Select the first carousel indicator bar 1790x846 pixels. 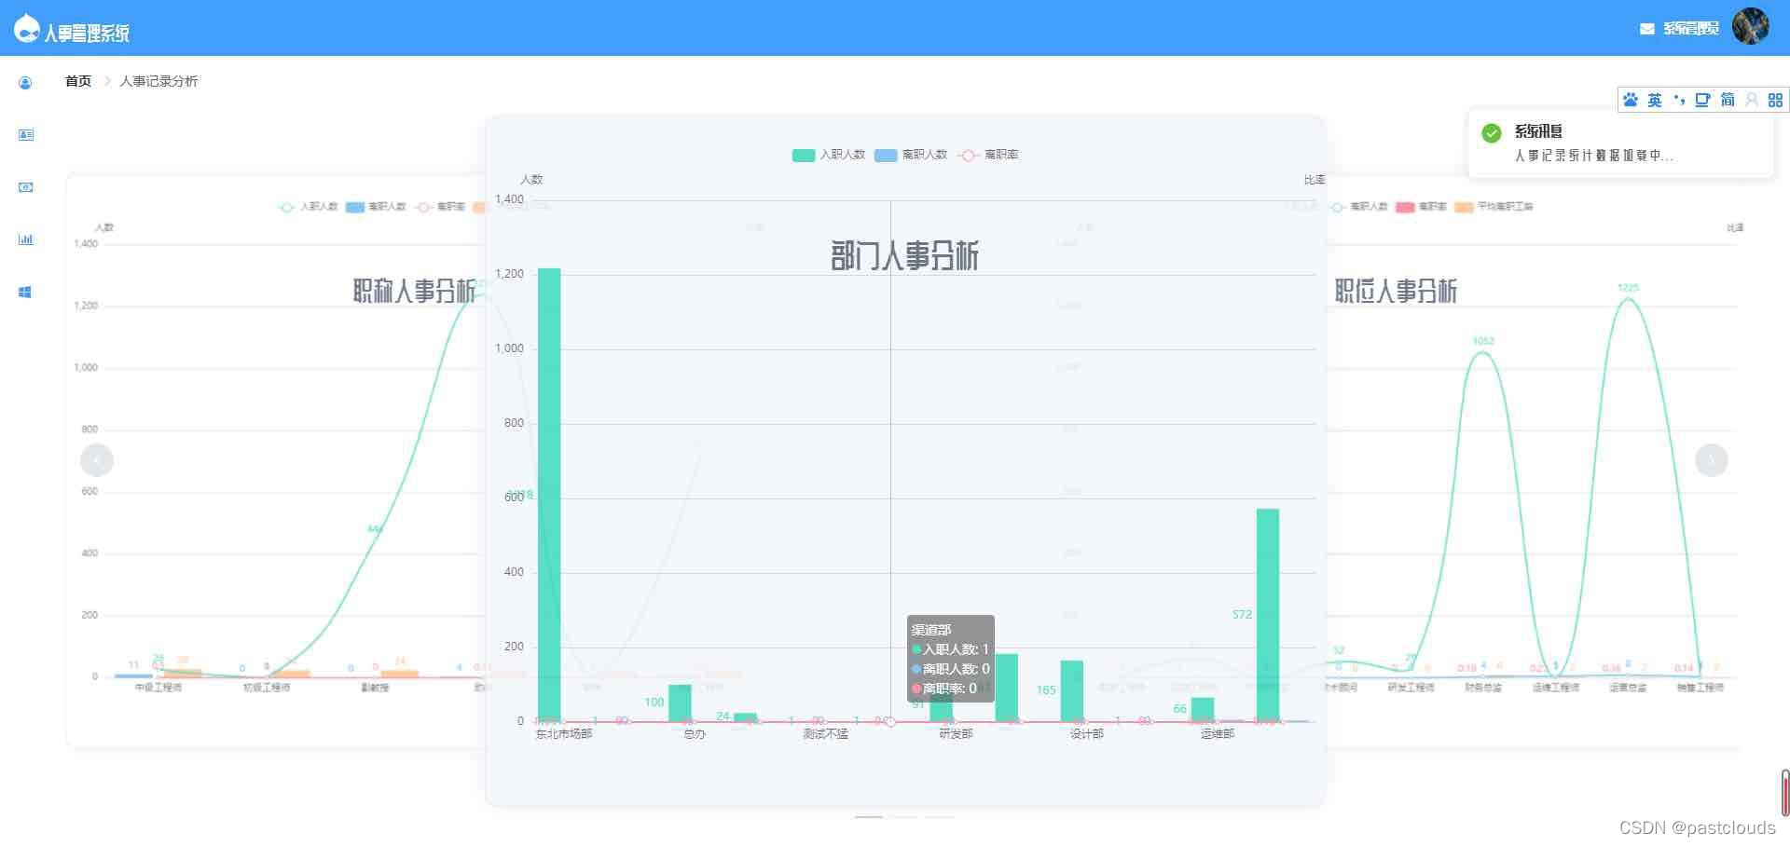tap(869, 817)
